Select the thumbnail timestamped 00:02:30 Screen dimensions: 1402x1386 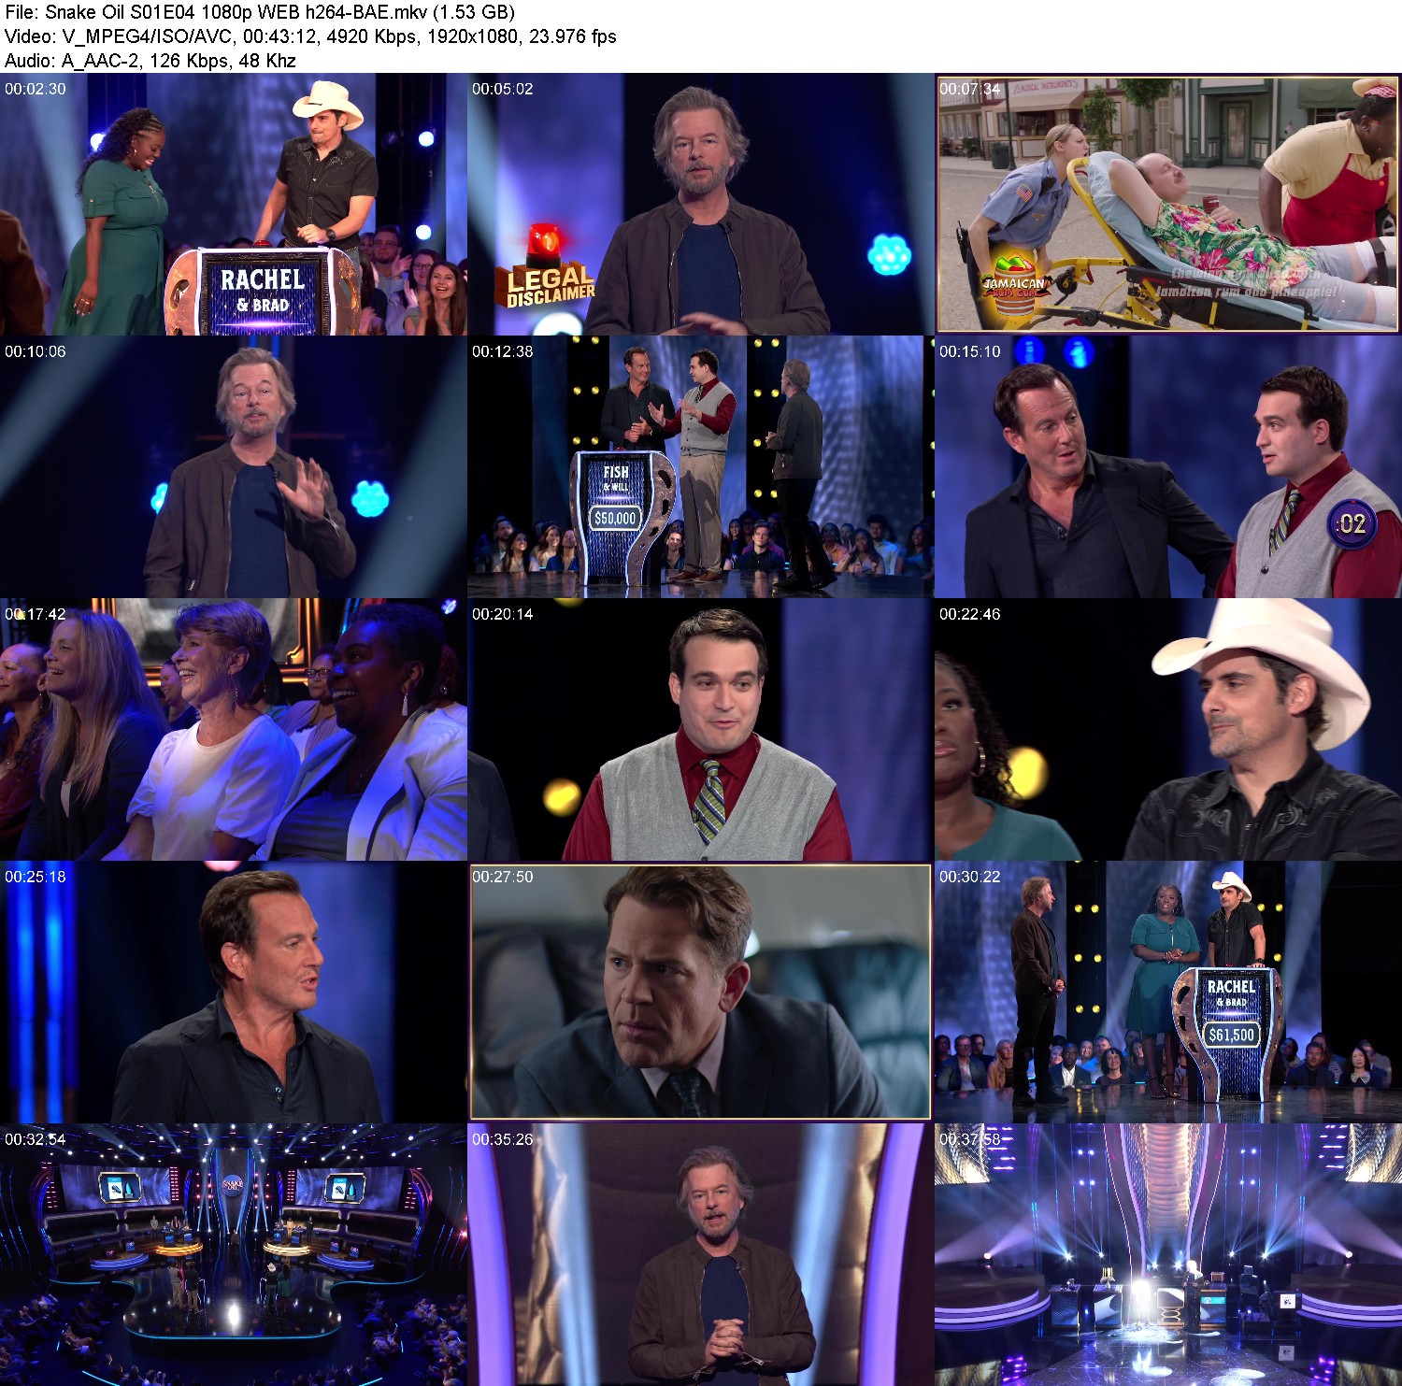pyautogui.click(x=234, y=205)
